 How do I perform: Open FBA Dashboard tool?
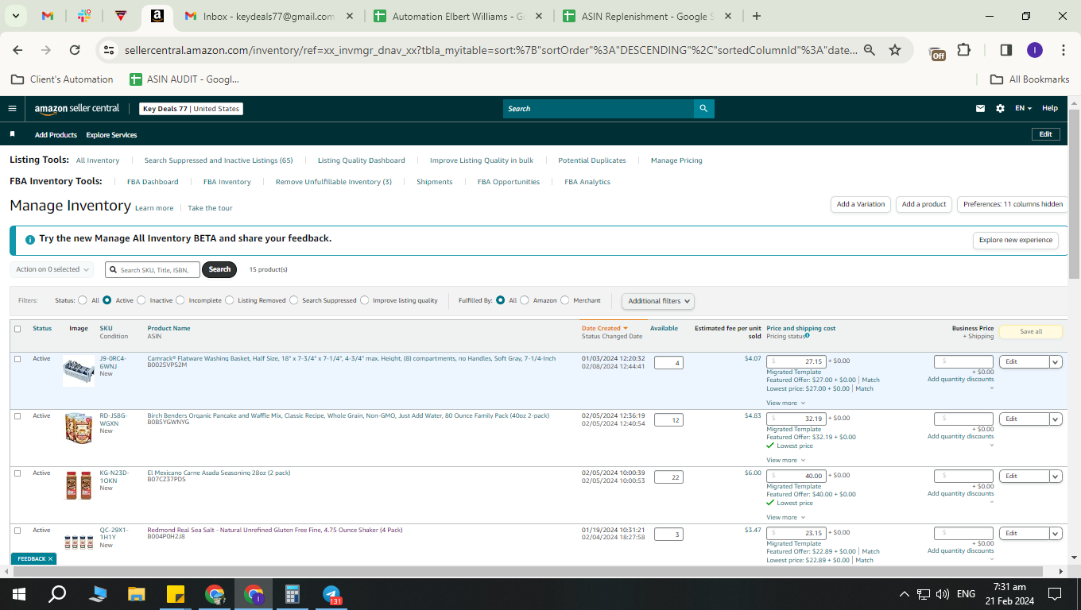point(153,182)
